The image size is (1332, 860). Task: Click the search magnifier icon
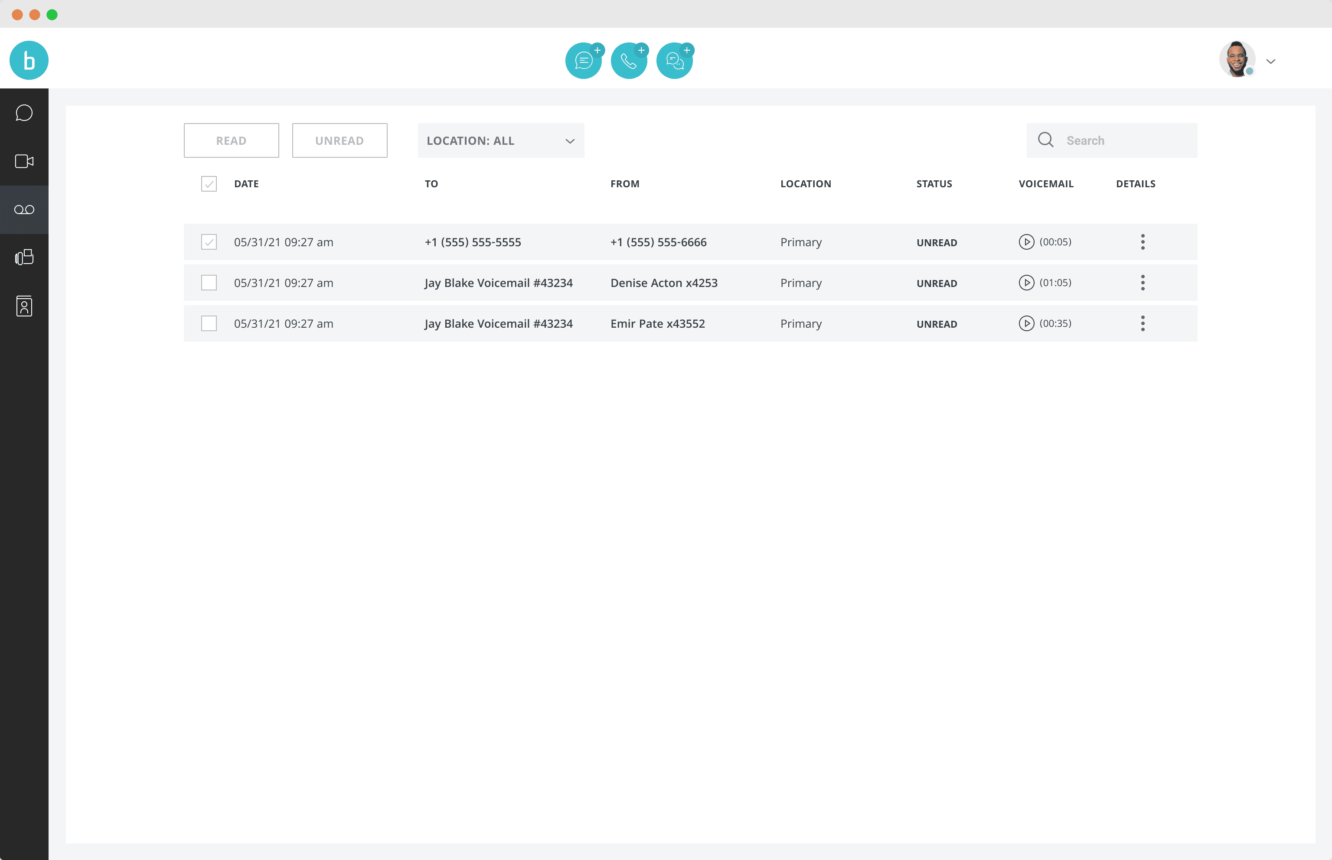(1045, 140)
